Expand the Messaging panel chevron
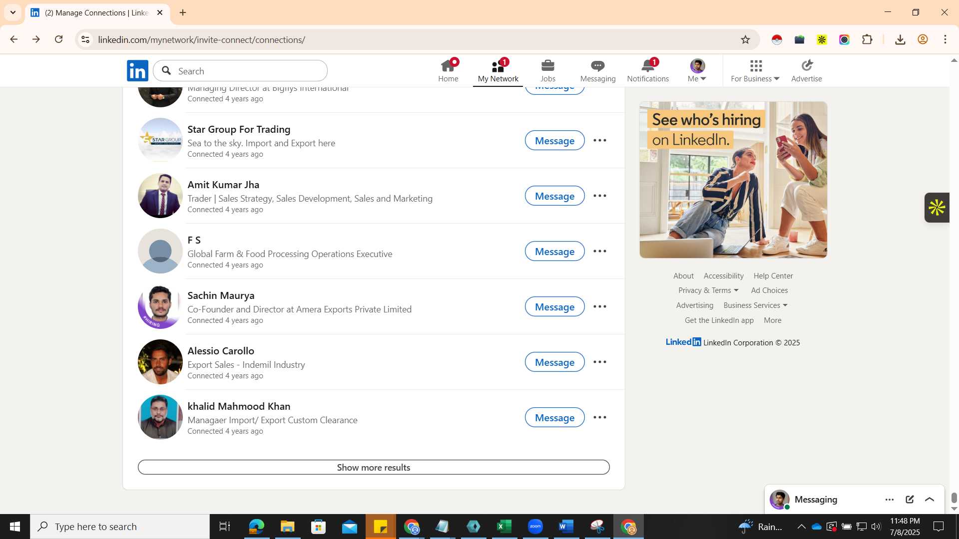Image resolution: width=959 pixels, height=539 pixels. click(930, 500)
